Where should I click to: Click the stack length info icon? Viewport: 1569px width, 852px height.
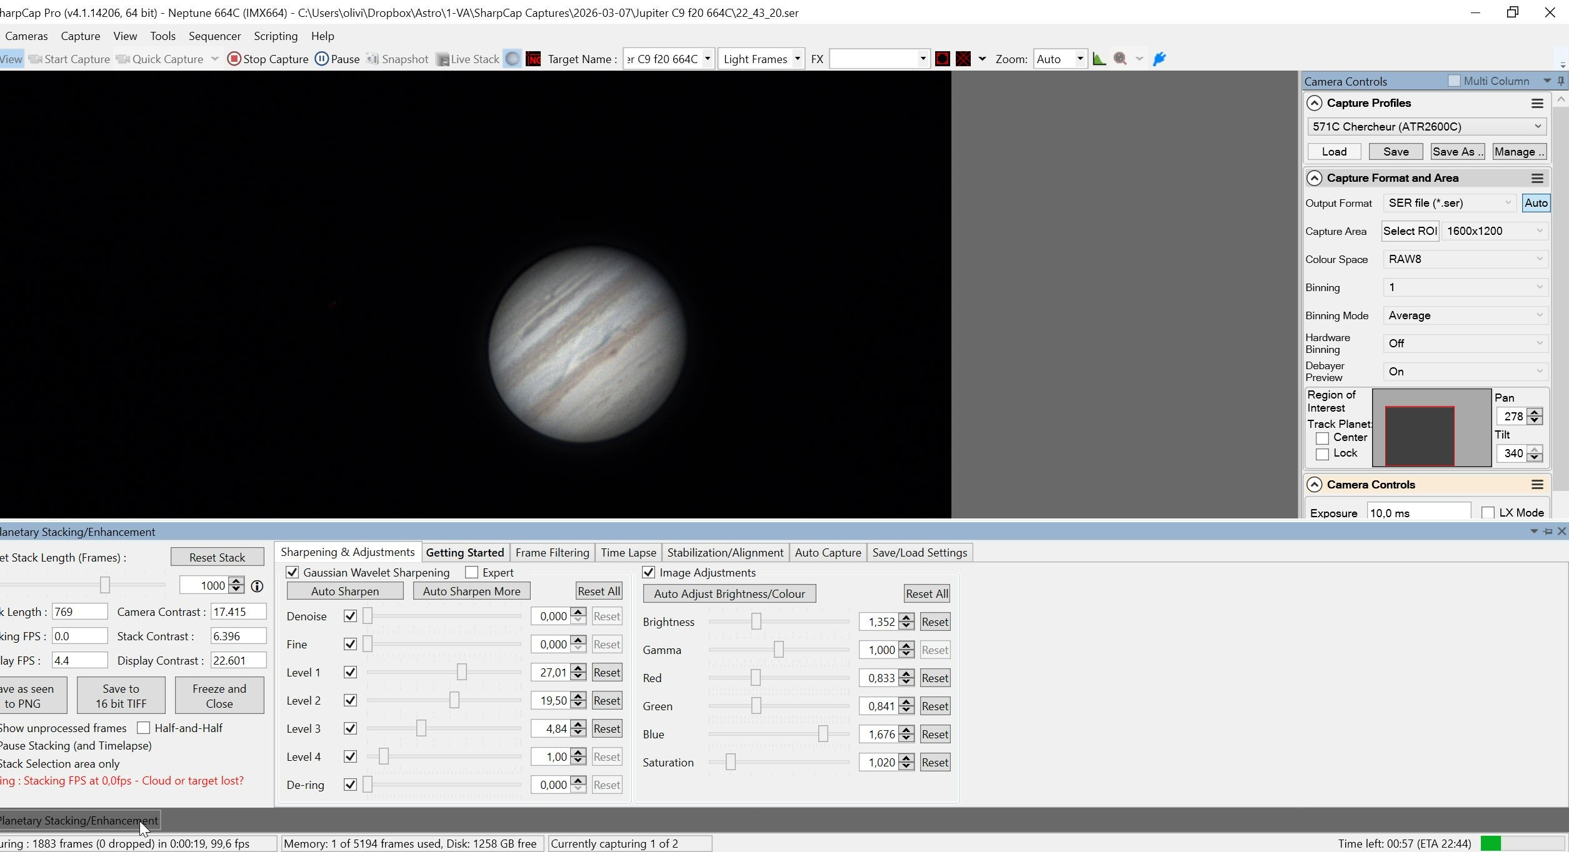[x=257, y=586]
